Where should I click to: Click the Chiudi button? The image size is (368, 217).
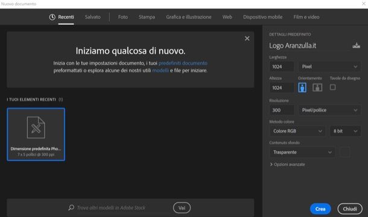[x=350, y=209]
